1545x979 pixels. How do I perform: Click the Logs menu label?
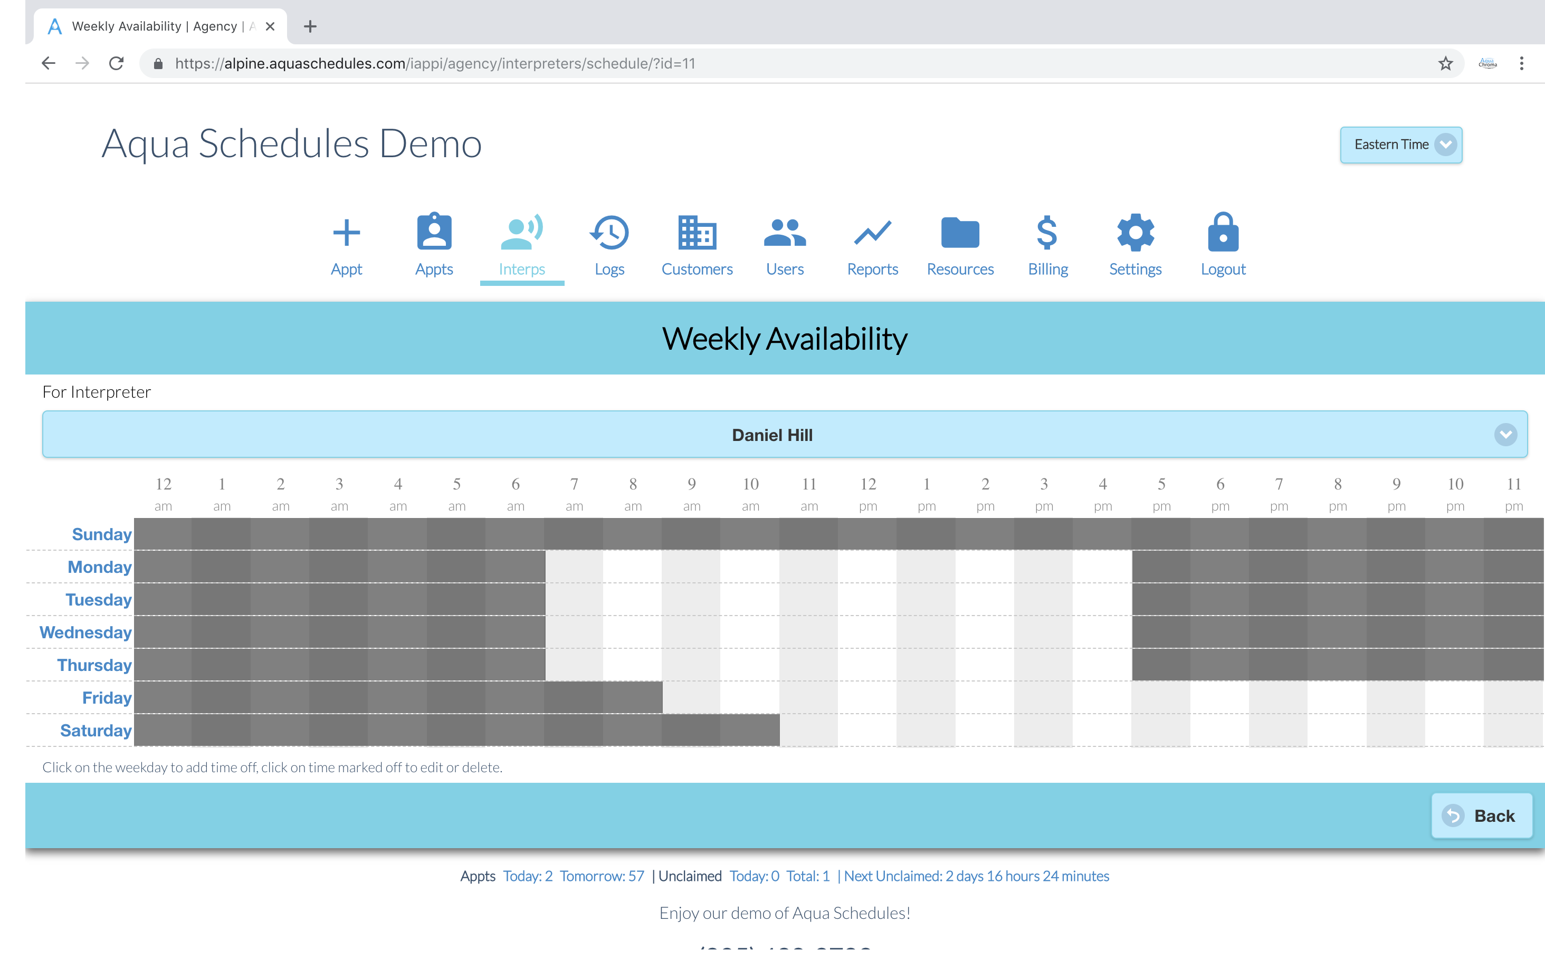[x=609, y=269]
